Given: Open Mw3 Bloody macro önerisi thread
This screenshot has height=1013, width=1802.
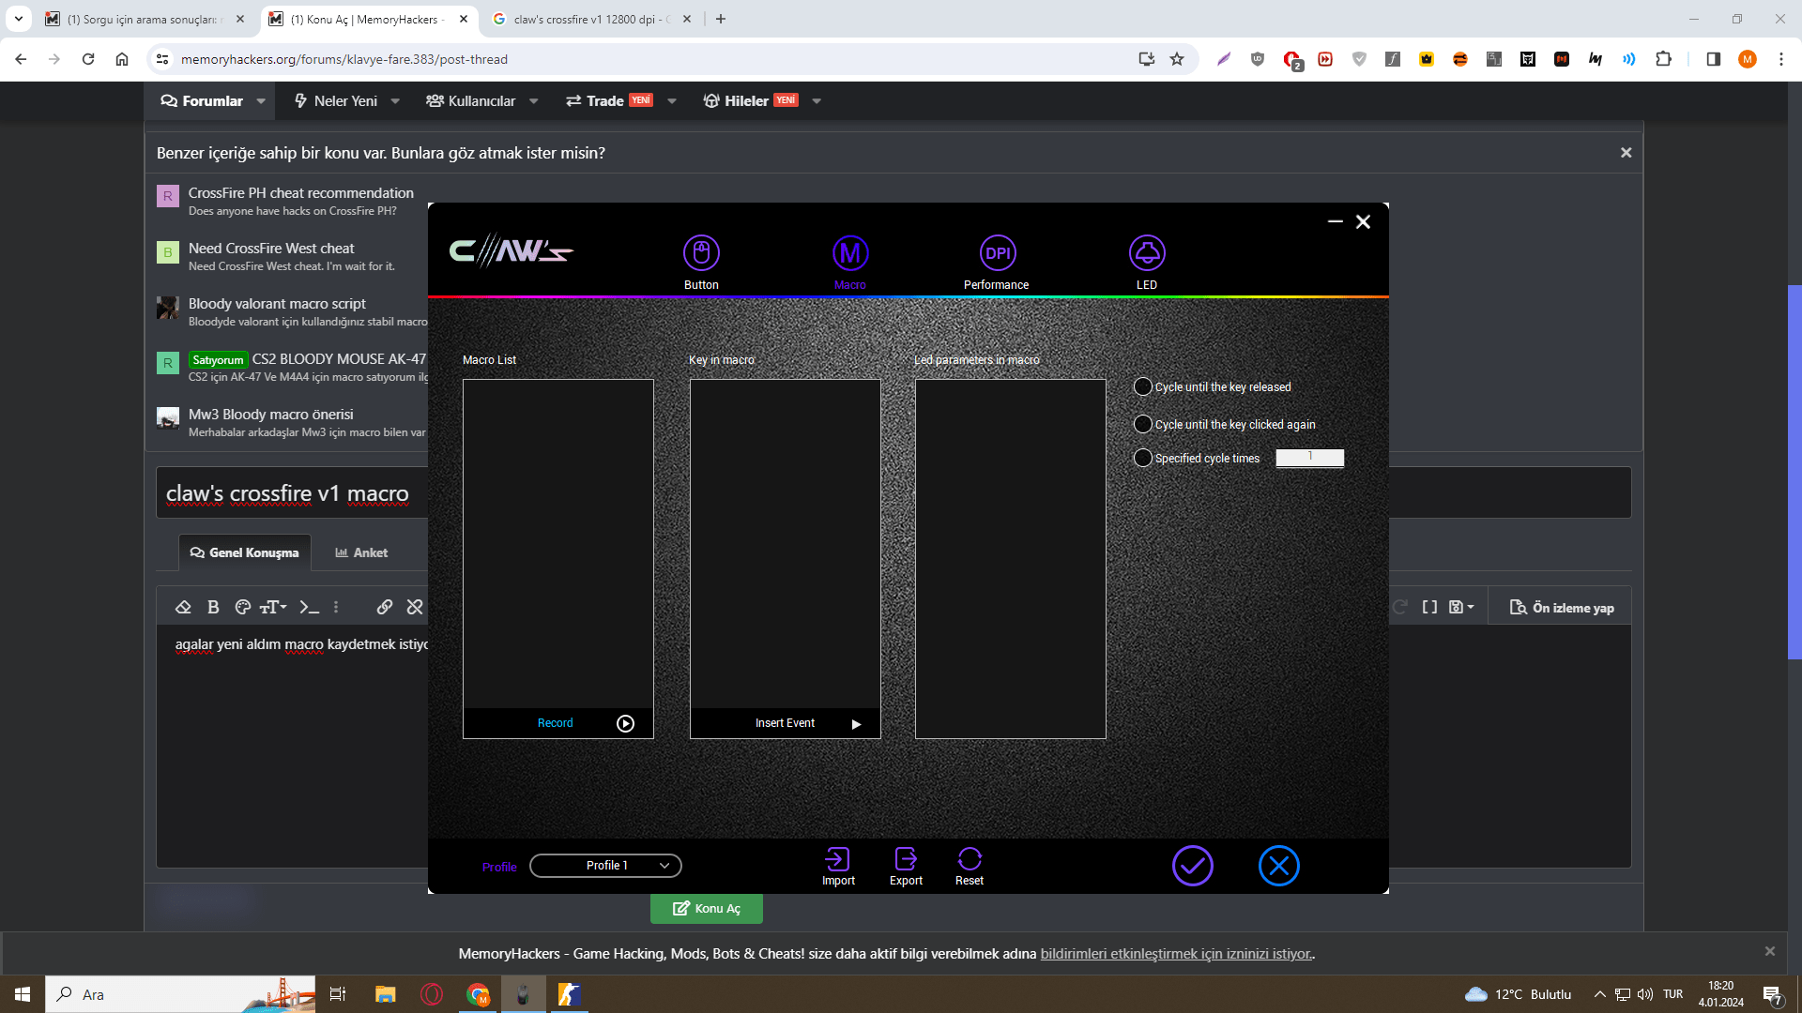Looking at the screenshot, I should [x=270, y=415].
